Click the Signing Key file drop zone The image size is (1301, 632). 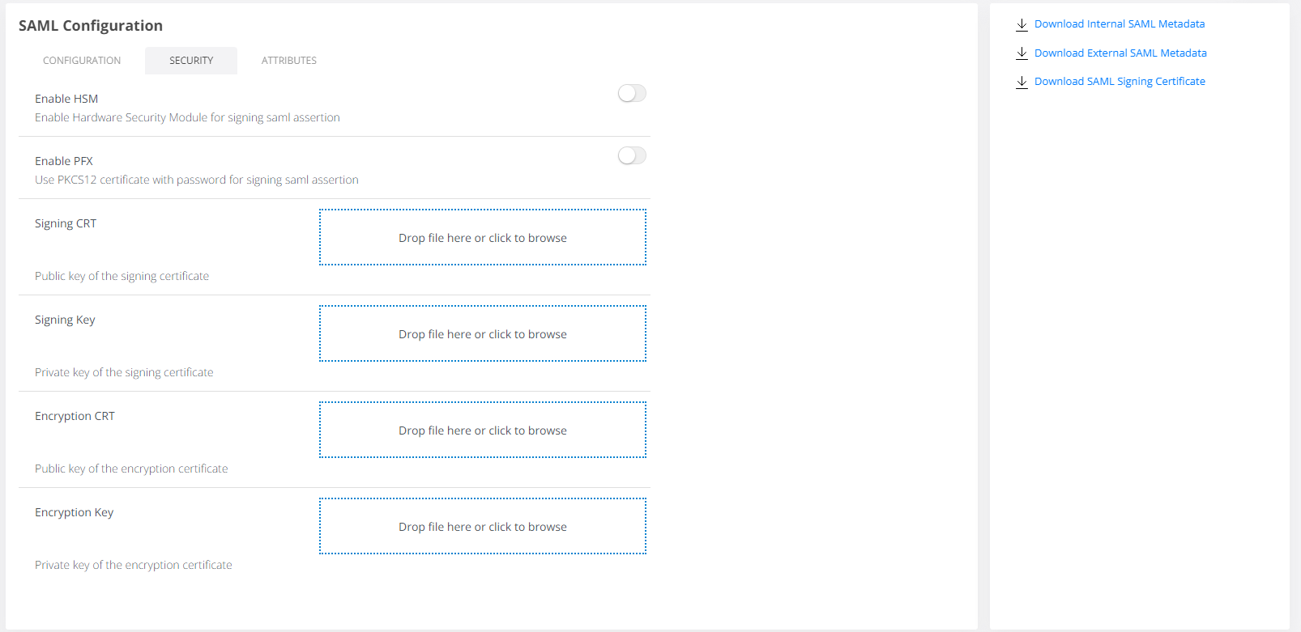[x=483, y=334]
